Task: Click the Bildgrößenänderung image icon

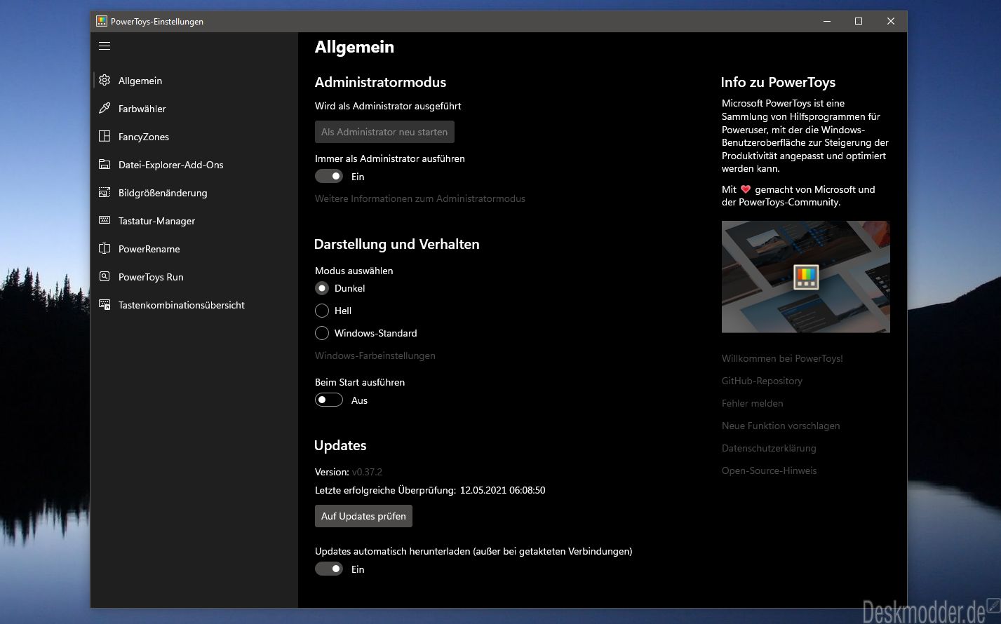Action: point(105,192)
